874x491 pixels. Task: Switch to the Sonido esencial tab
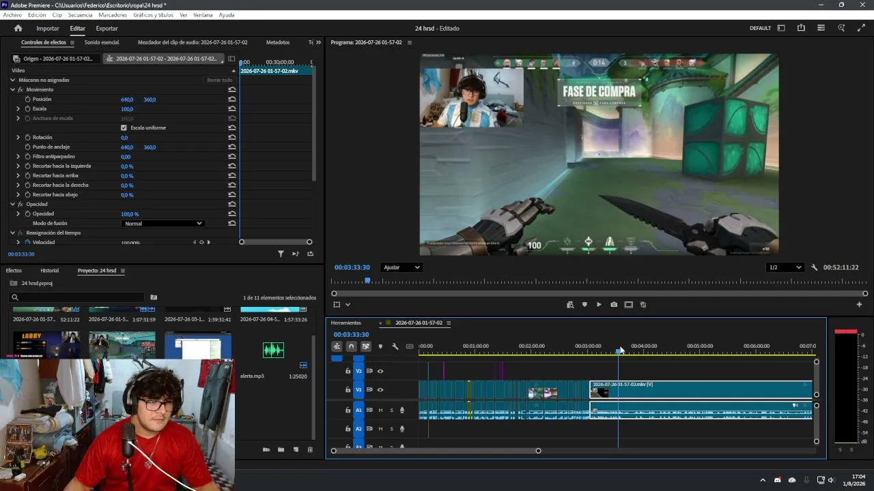102,42
